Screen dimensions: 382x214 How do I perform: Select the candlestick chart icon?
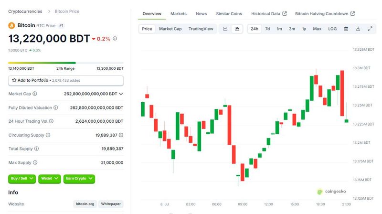tap(237, 29)
